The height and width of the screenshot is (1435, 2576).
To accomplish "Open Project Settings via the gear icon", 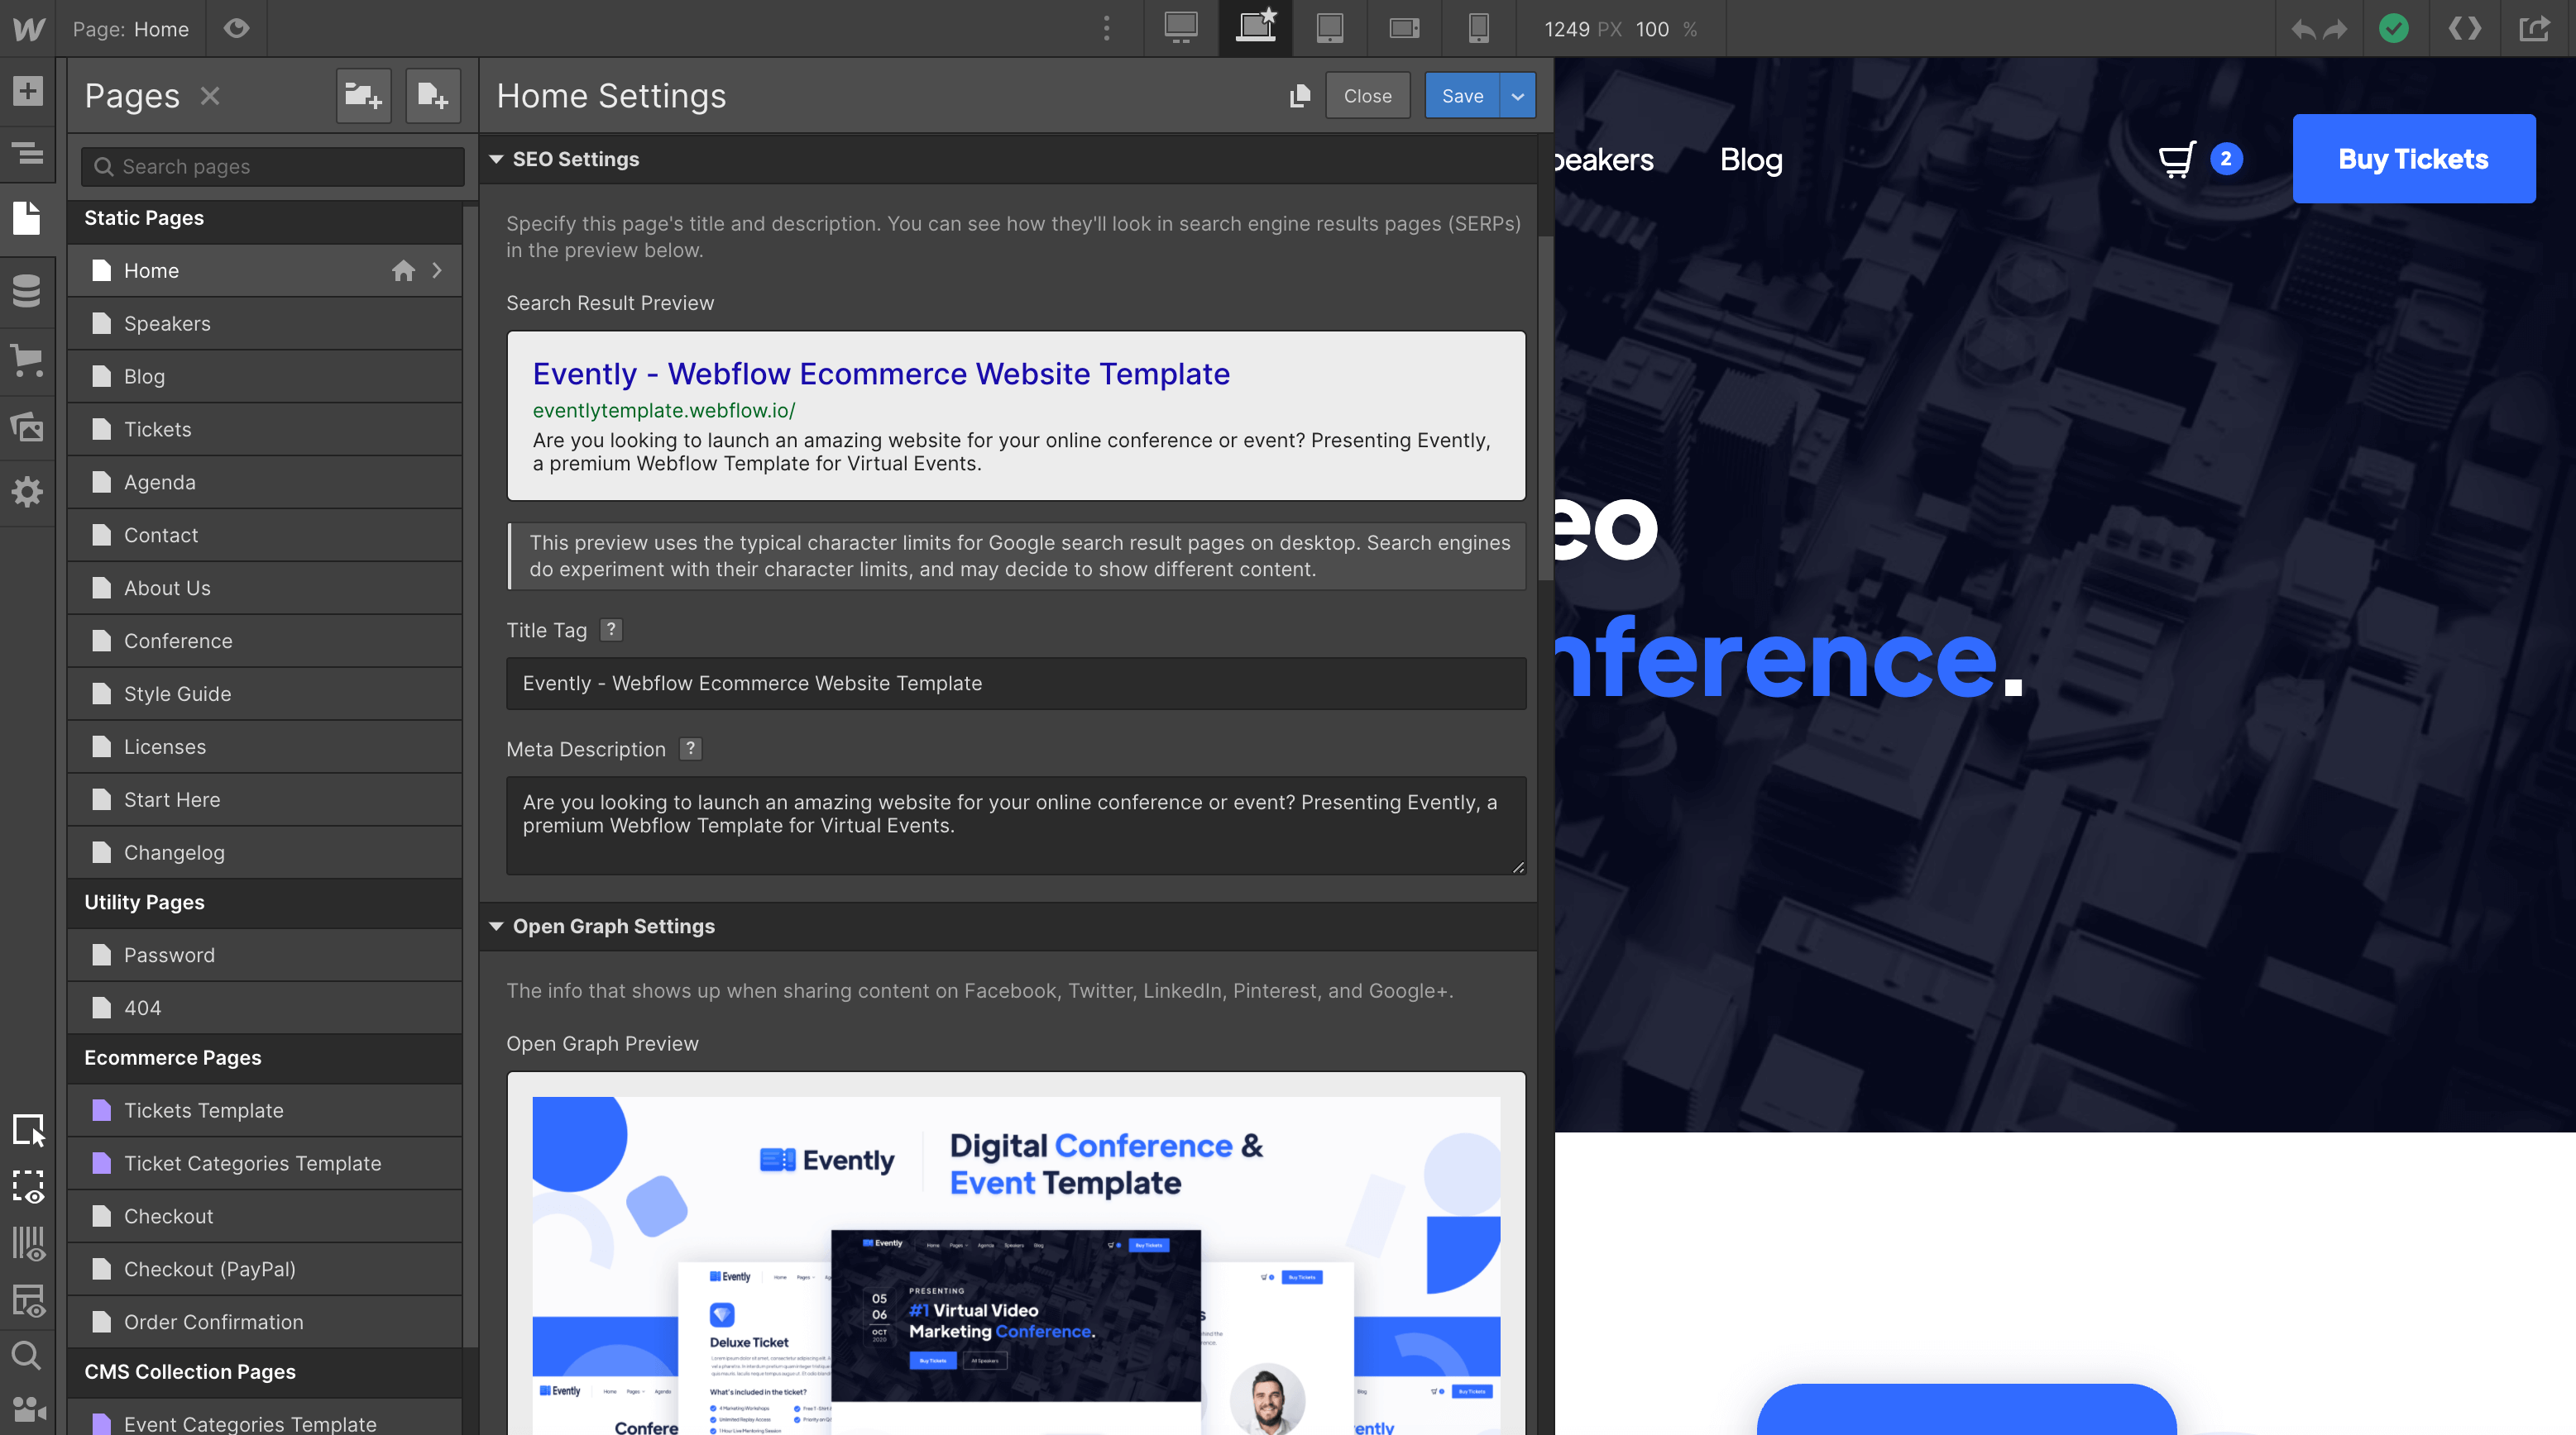I will [x=28, y=492].
